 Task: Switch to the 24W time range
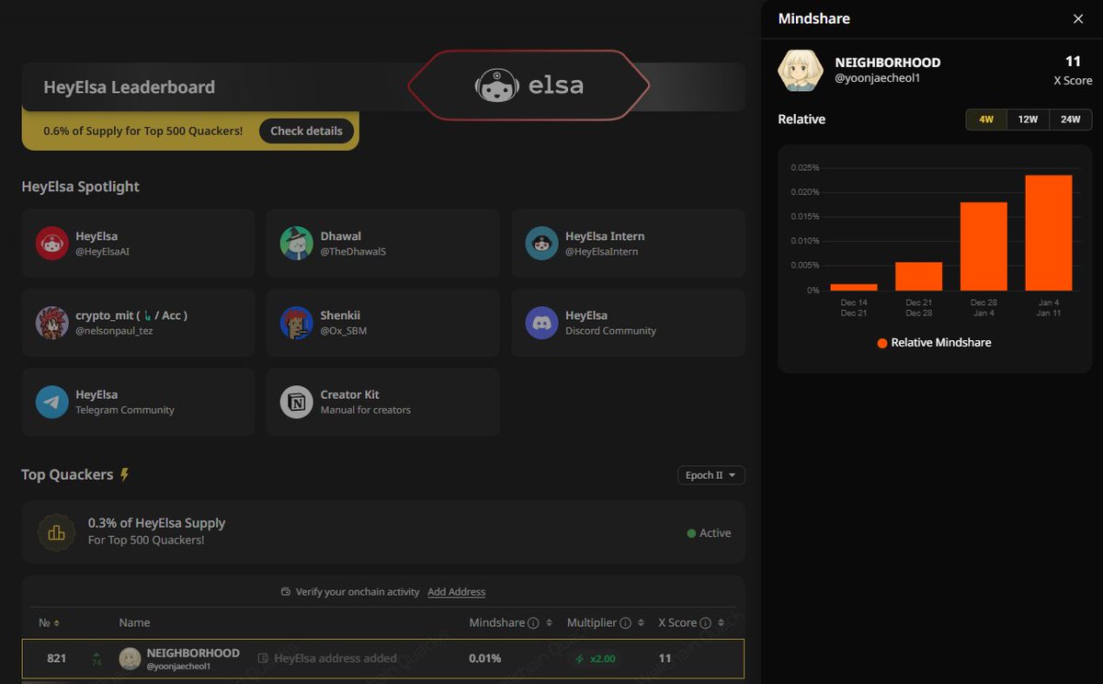(x=1071, y=120)
